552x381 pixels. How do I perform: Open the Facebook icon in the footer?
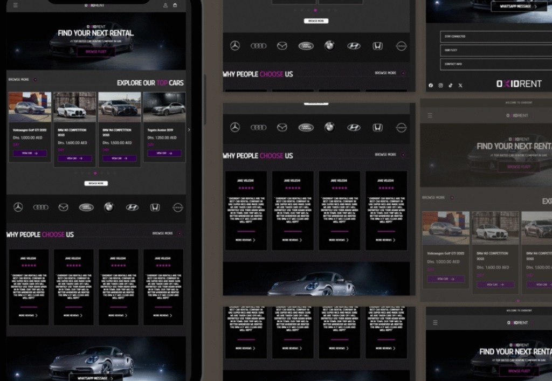[x=431, y=85]
